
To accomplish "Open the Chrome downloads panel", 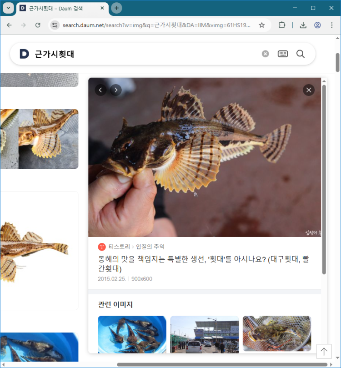I will click(303, 25).
